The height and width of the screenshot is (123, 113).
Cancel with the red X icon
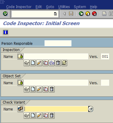click(94, 14)
